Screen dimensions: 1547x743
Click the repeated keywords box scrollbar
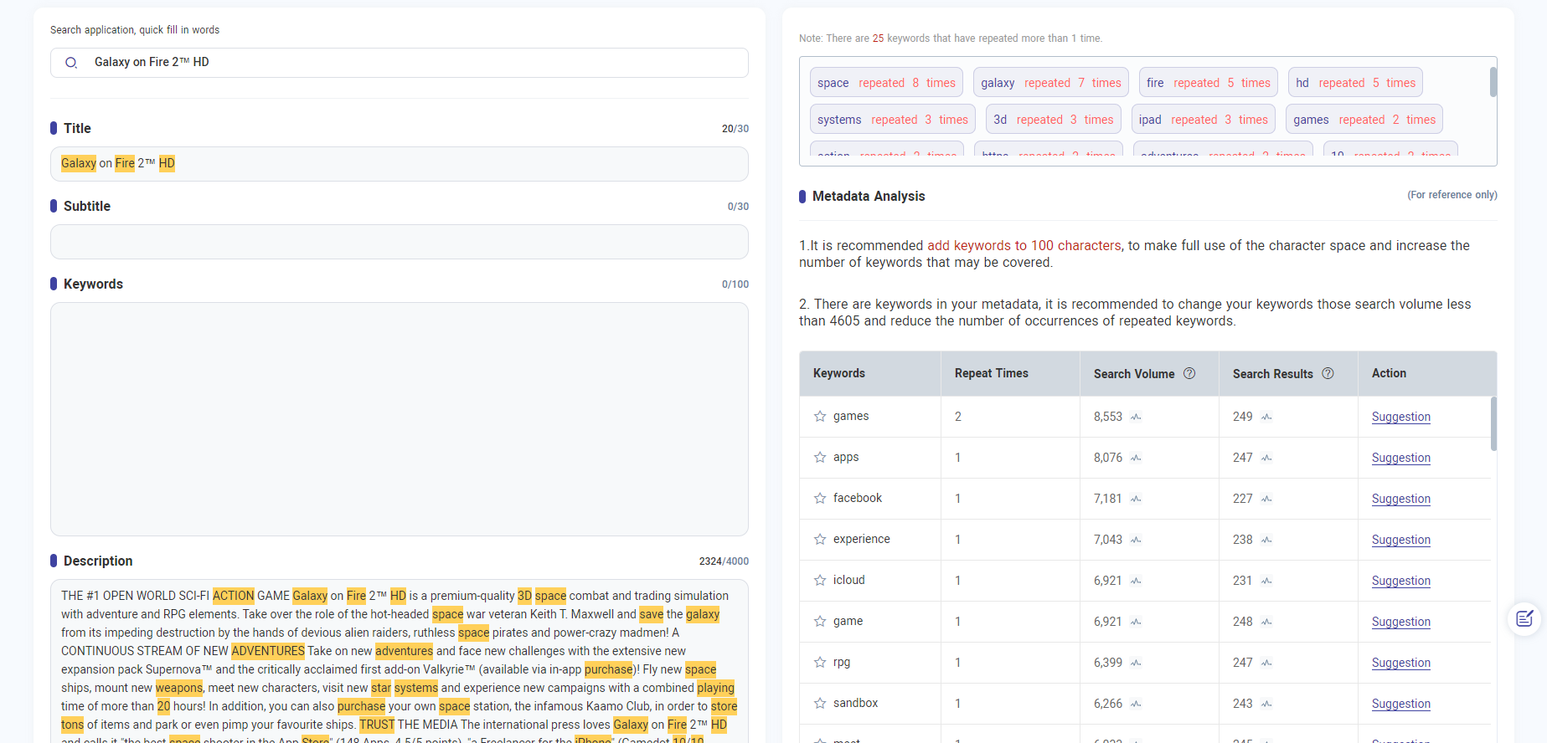pyautogui.click(x=1493, y=82)
